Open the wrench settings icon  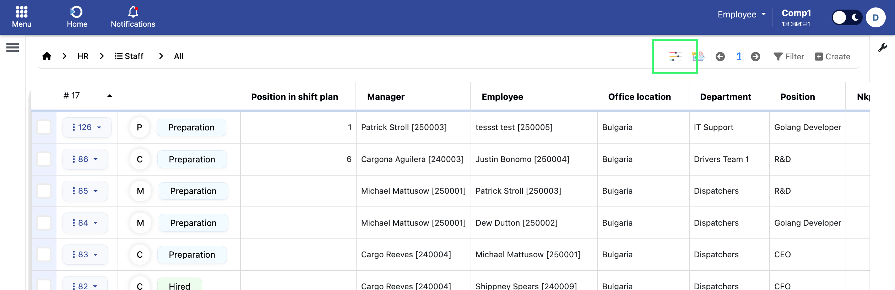[883, 48]
